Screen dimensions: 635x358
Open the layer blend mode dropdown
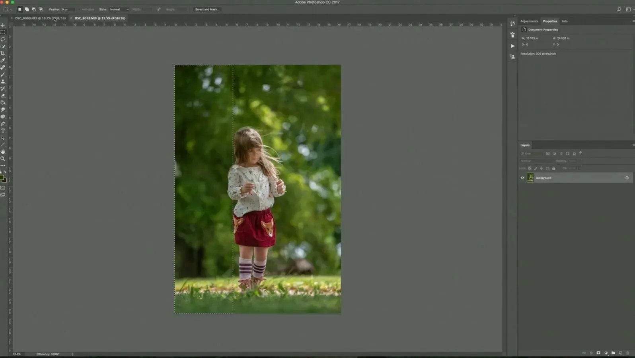(x=536, y=161)
